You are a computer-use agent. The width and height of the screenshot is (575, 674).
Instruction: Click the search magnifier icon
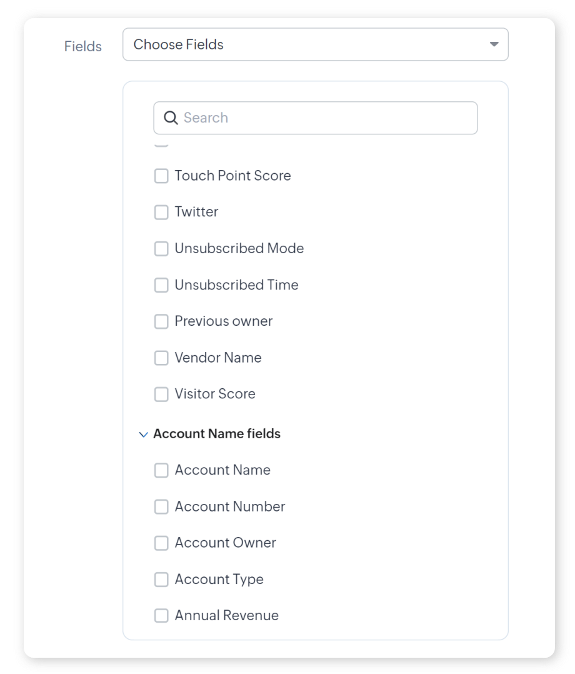click(171, 118)
